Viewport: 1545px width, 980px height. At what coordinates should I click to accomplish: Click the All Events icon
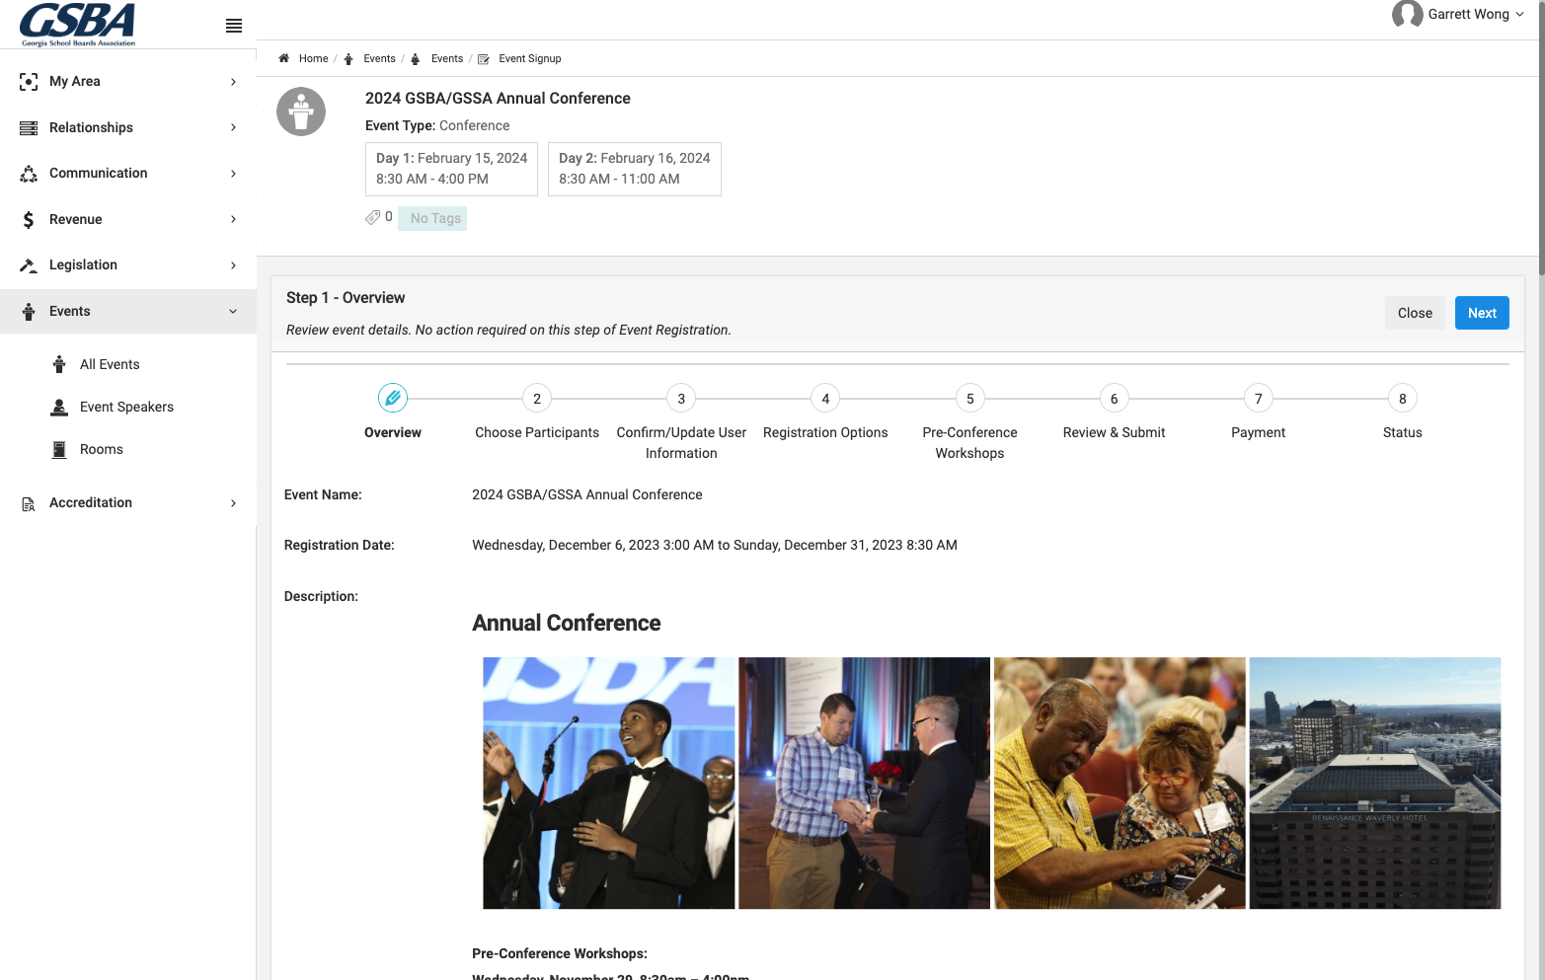(59, 364)
